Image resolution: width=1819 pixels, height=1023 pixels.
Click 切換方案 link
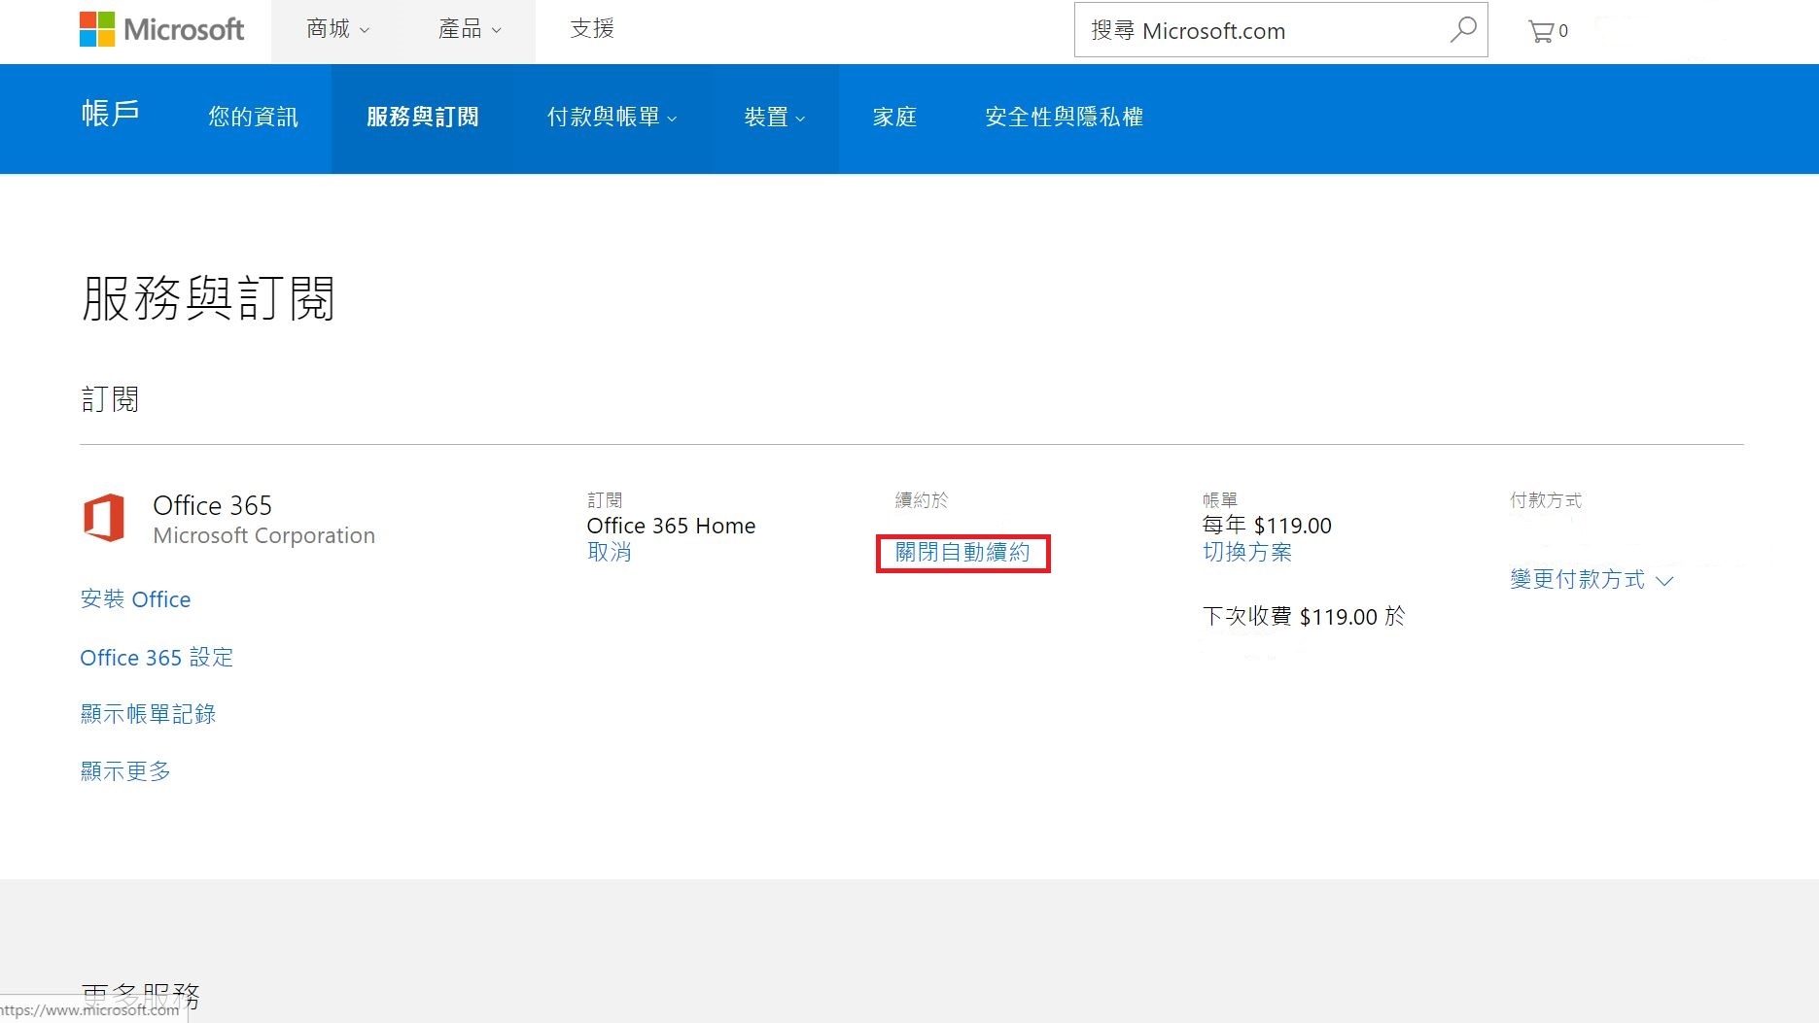click(1247, 552)
